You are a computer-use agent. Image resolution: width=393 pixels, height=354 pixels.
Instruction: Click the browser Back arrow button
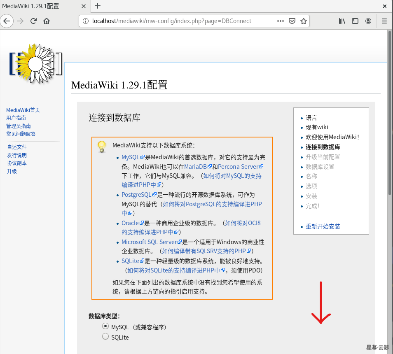click(6, 21)
